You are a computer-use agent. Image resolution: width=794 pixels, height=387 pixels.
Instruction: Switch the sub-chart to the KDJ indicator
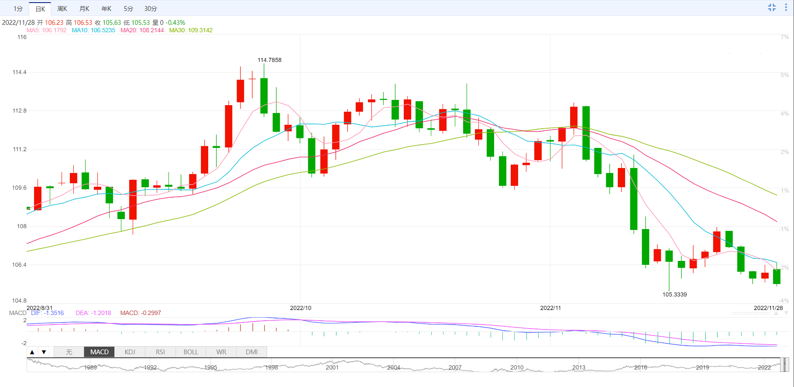pos(130,352)
